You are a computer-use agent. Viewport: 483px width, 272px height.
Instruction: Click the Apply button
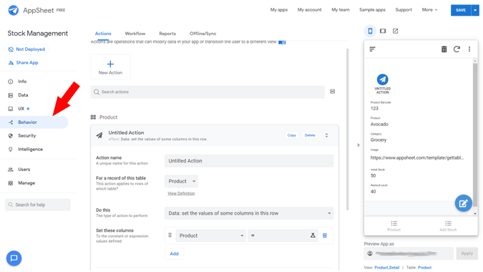[467, 253]
